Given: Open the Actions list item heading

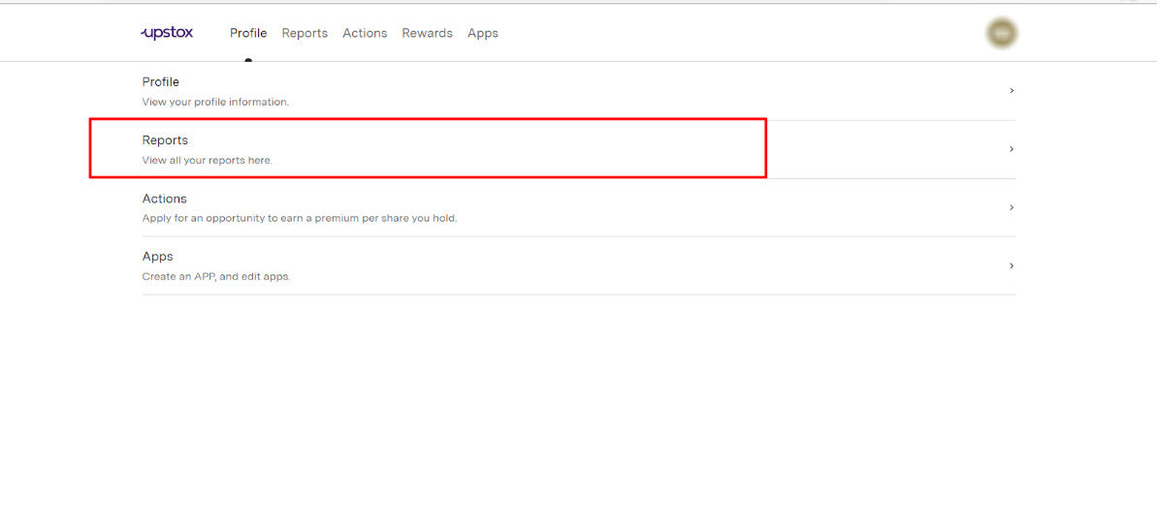Looking at the screenshot, I should [x=165, y=199].
